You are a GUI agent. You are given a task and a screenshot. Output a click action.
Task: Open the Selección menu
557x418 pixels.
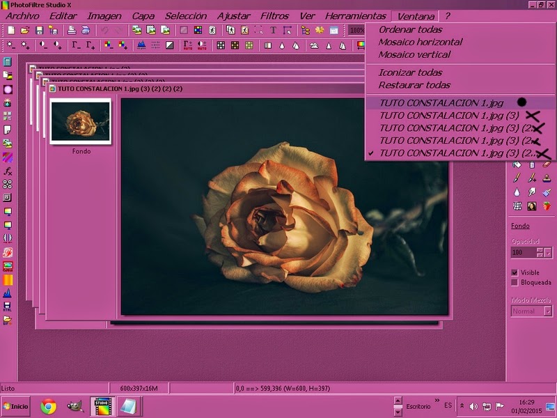click(186, 16)
